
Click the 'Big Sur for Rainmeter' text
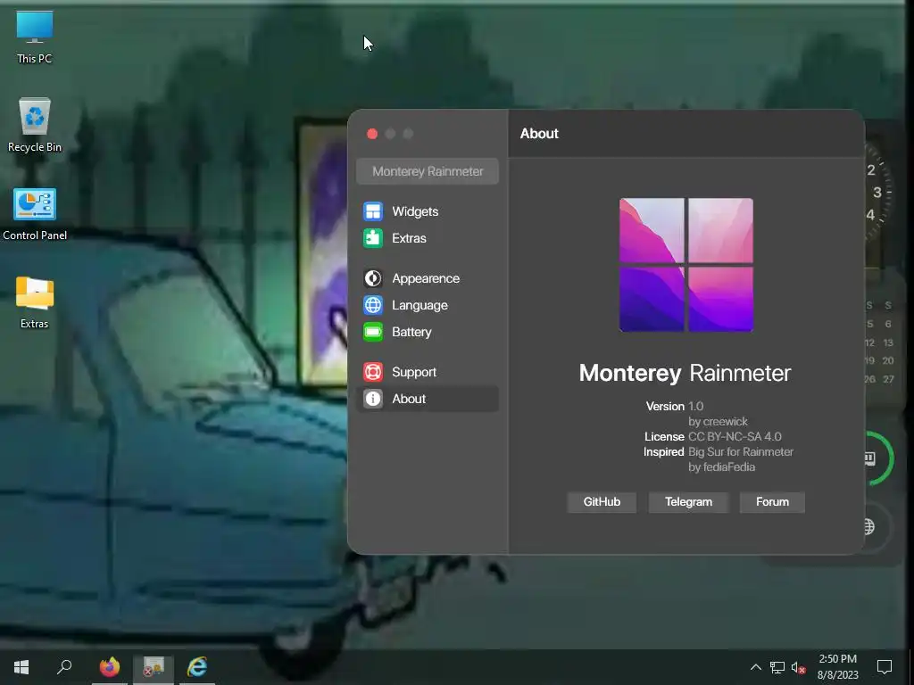pos(741,451)
